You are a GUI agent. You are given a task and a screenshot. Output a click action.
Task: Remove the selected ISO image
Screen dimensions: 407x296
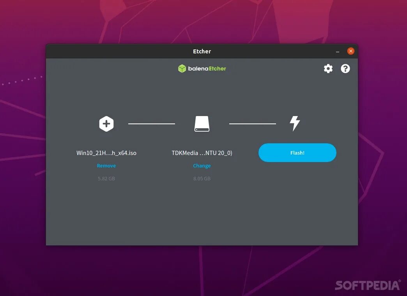tap(106, 166)
